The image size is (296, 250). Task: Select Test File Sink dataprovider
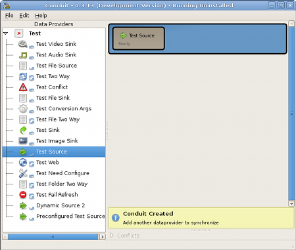(53, 98)
